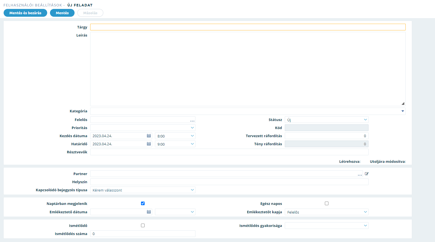The width and height of the screenshot is (435, 242).
Task: Uncheck the Naptárban megjelenik checkbox
Action: (x=143, y=204)
